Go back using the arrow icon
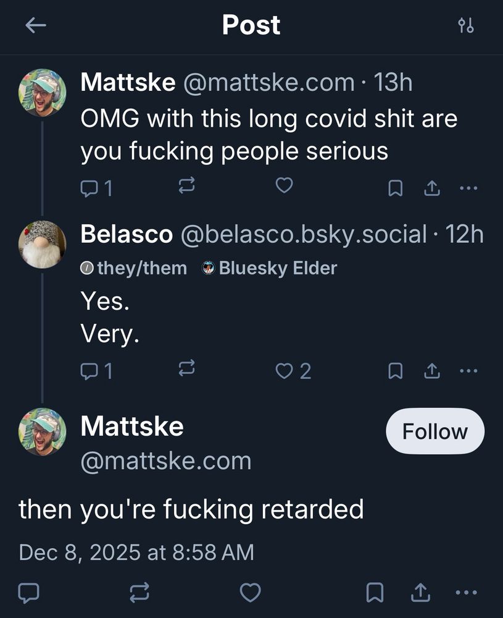Screen dimensions: 503x618 [36, 25]
